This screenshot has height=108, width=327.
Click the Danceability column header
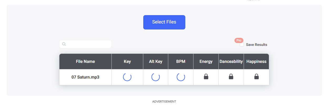[x=231, y=62]
